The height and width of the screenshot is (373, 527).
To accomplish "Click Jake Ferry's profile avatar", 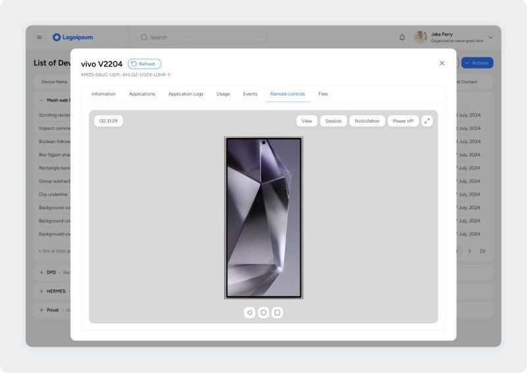I will (x=420, y=37).
